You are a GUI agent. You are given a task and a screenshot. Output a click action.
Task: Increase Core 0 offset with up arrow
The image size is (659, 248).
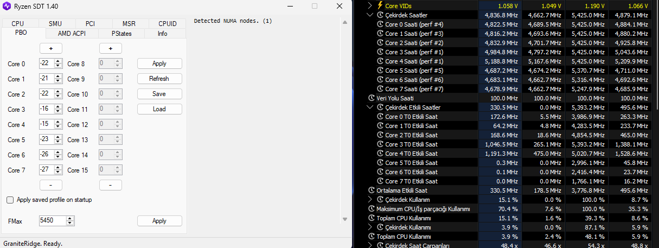(x=59, y=61)
